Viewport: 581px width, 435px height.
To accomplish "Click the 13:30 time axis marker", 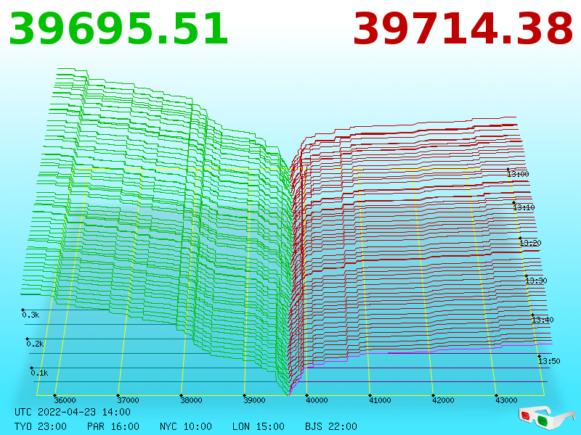I will coord(536,281).
